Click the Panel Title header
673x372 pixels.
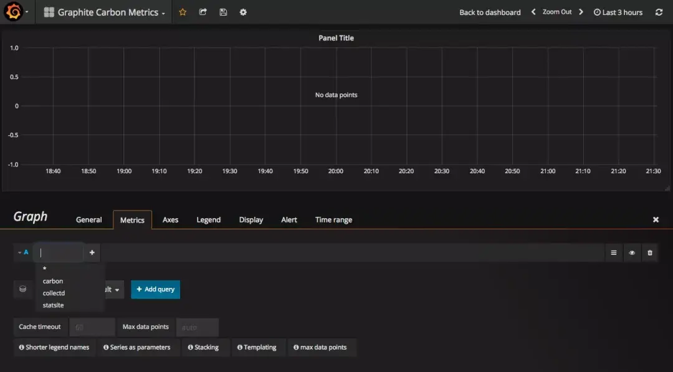click(336, 38)
